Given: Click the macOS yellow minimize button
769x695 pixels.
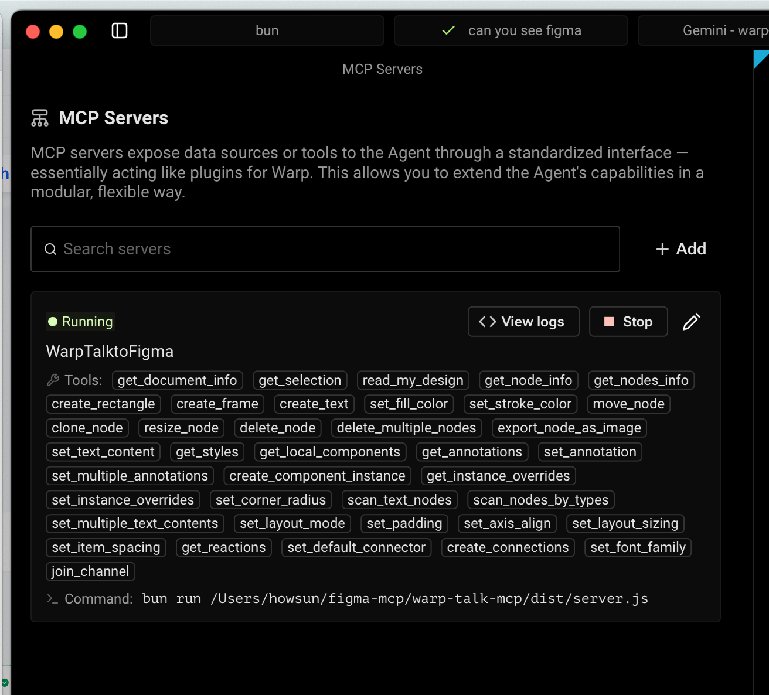Looking at the screenshot, I should click(x=56, y=32).
